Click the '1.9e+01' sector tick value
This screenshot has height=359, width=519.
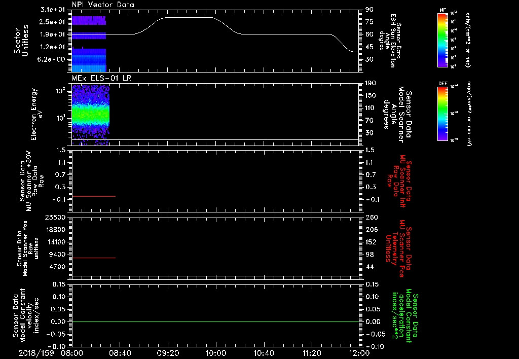click(52, 34)
